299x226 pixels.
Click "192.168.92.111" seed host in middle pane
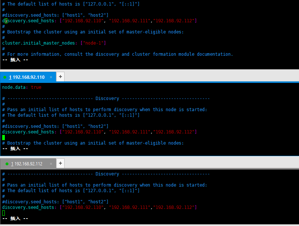pyautogui.click(x=130, y=132)
